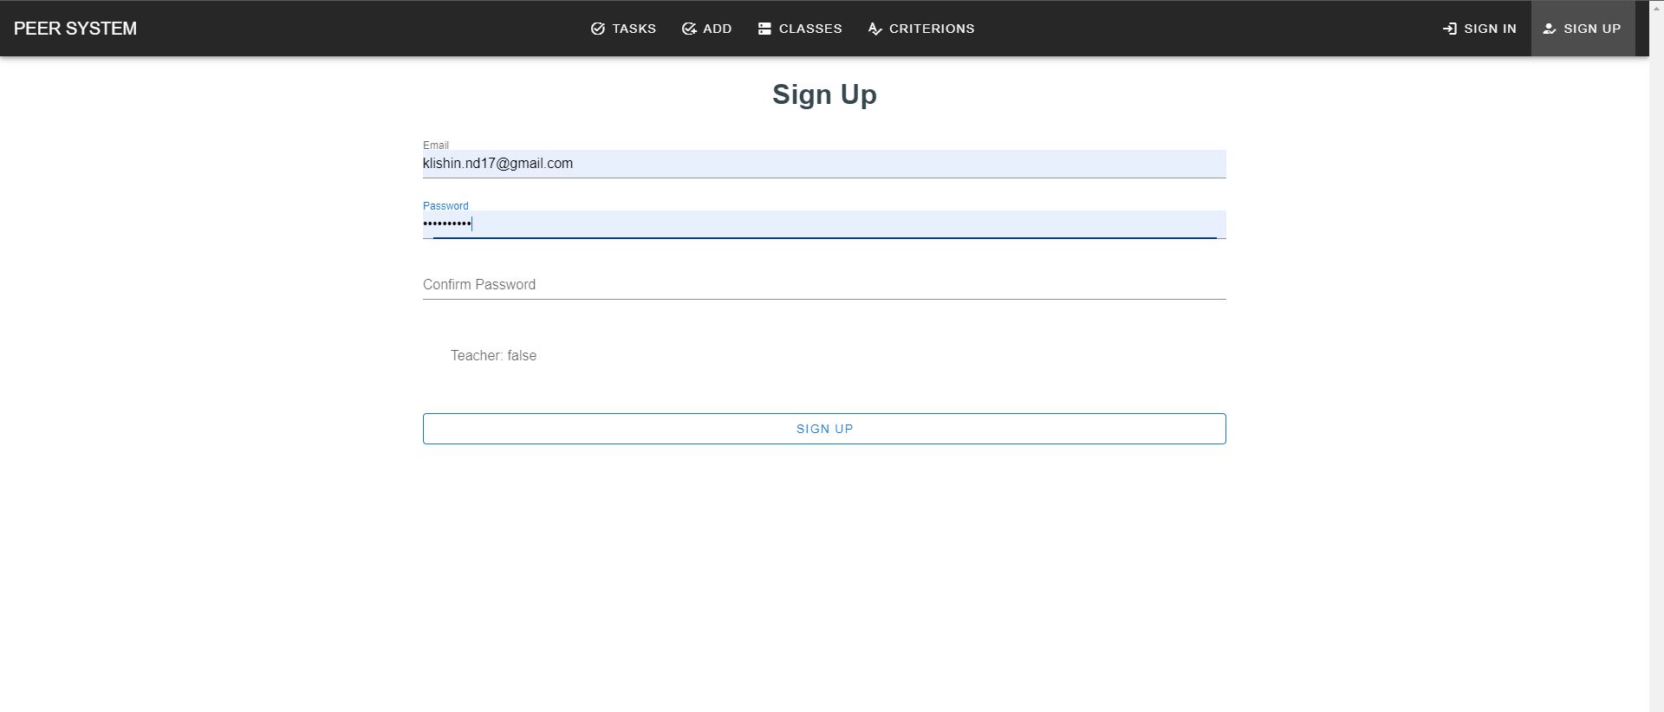Focus the Email input field
The width and height of the screenshot is (1664, 712).
[824, 164]
